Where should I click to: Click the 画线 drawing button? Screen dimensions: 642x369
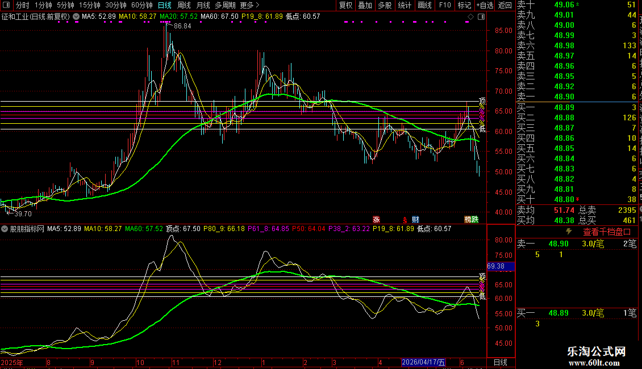pos(424,5)
